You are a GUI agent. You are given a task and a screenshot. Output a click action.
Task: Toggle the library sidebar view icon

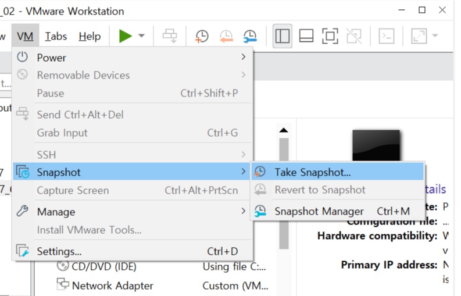[x=283, y=36]
